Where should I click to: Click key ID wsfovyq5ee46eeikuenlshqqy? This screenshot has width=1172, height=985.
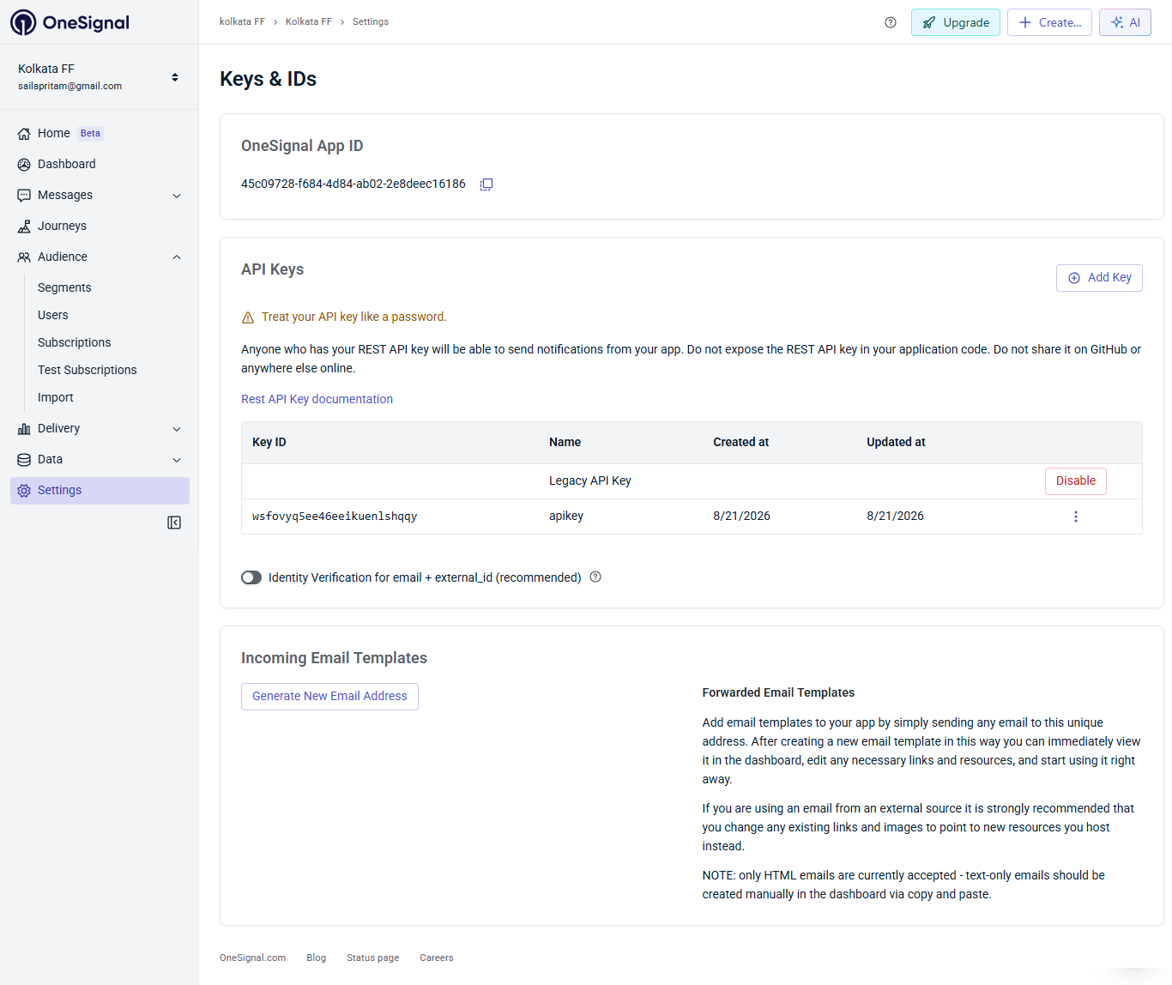(335, 517)
